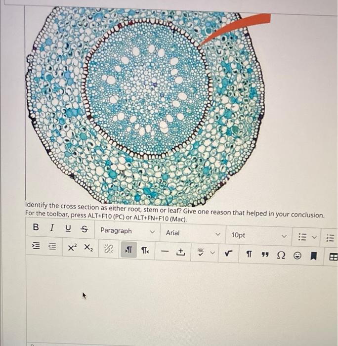
Task: Open the emoticon picker
Action: (x=297, y=256)
